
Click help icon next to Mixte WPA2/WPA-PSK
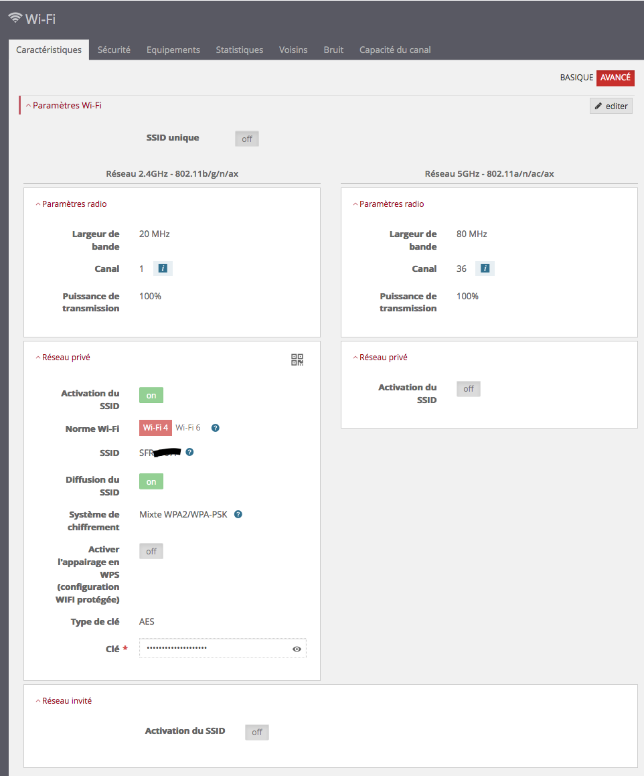point(238,515)
